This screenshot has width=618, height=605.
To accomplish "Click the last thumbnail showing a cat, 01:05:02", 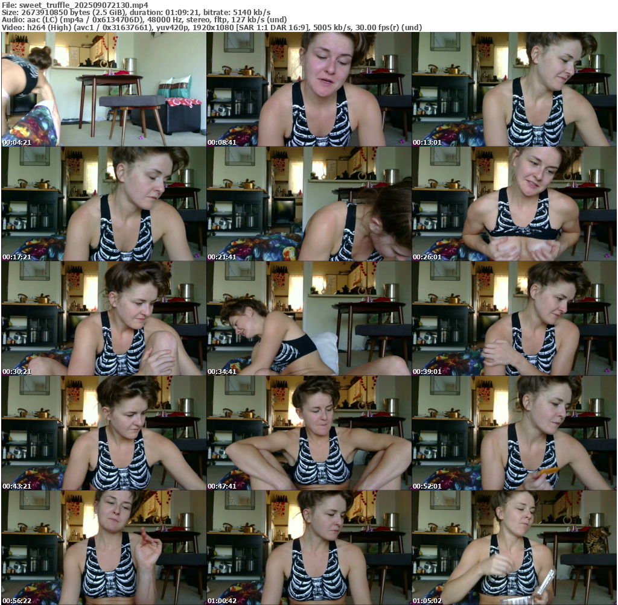I will [x=514, y=548].
